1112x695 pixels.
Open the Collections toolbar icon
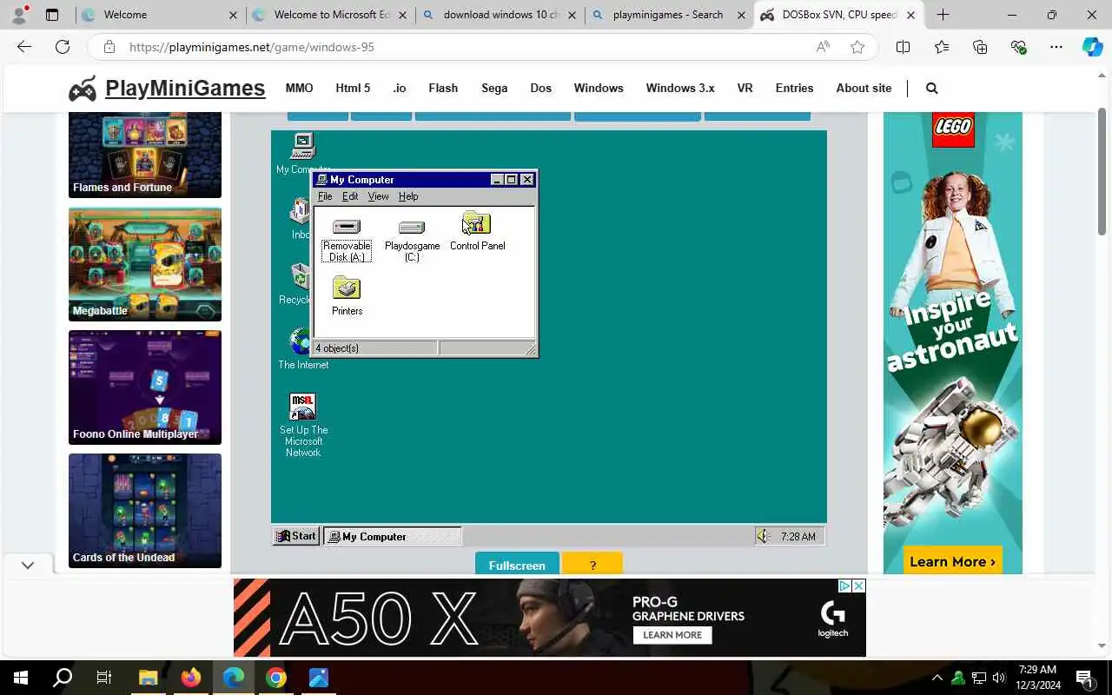point(980,47)
